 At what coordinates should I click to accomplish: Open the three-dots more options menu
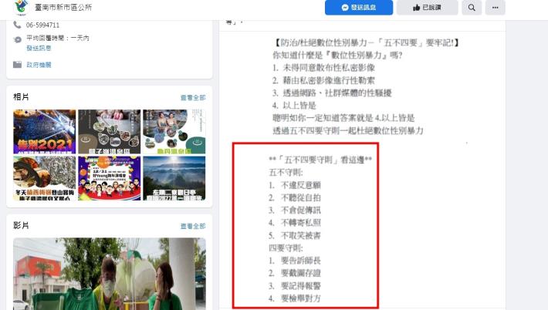pos(496,8)
